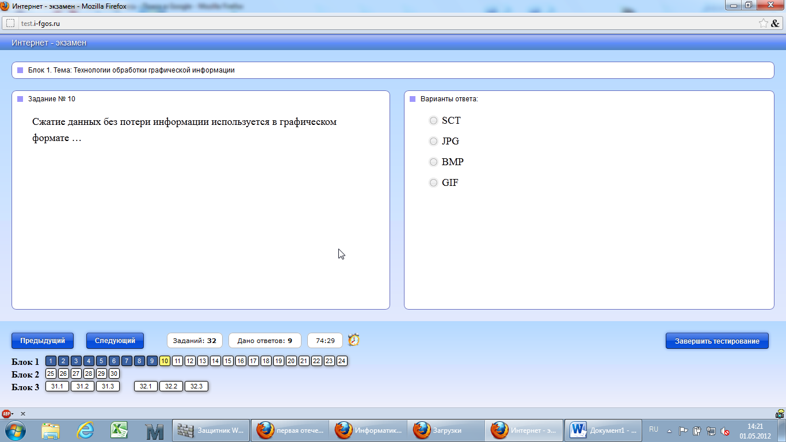Open the Windows Start menu

(14, 430)
